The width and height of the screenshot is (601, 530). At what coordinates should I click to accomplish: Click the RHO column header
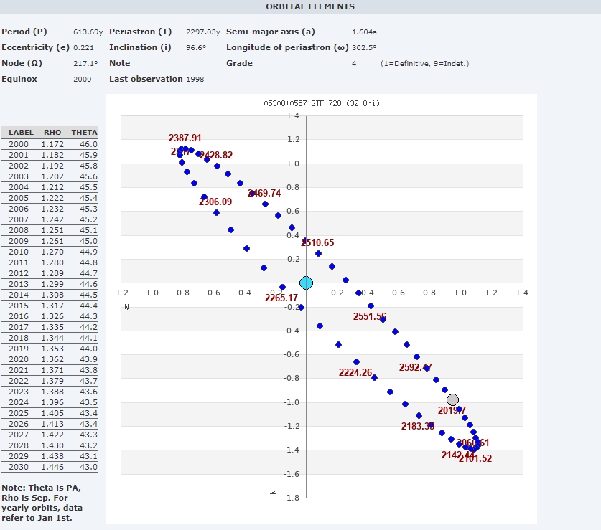(52, 133)
